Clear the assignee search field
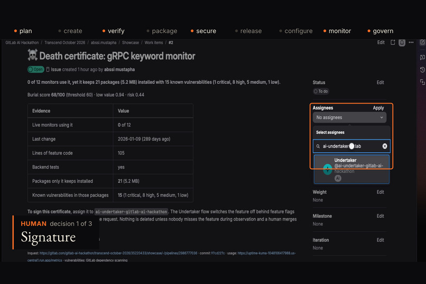 coord(385,146)
